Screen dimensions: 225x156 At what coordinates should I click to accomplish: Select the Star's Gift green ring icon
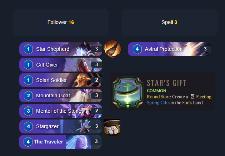pos(128,92)
